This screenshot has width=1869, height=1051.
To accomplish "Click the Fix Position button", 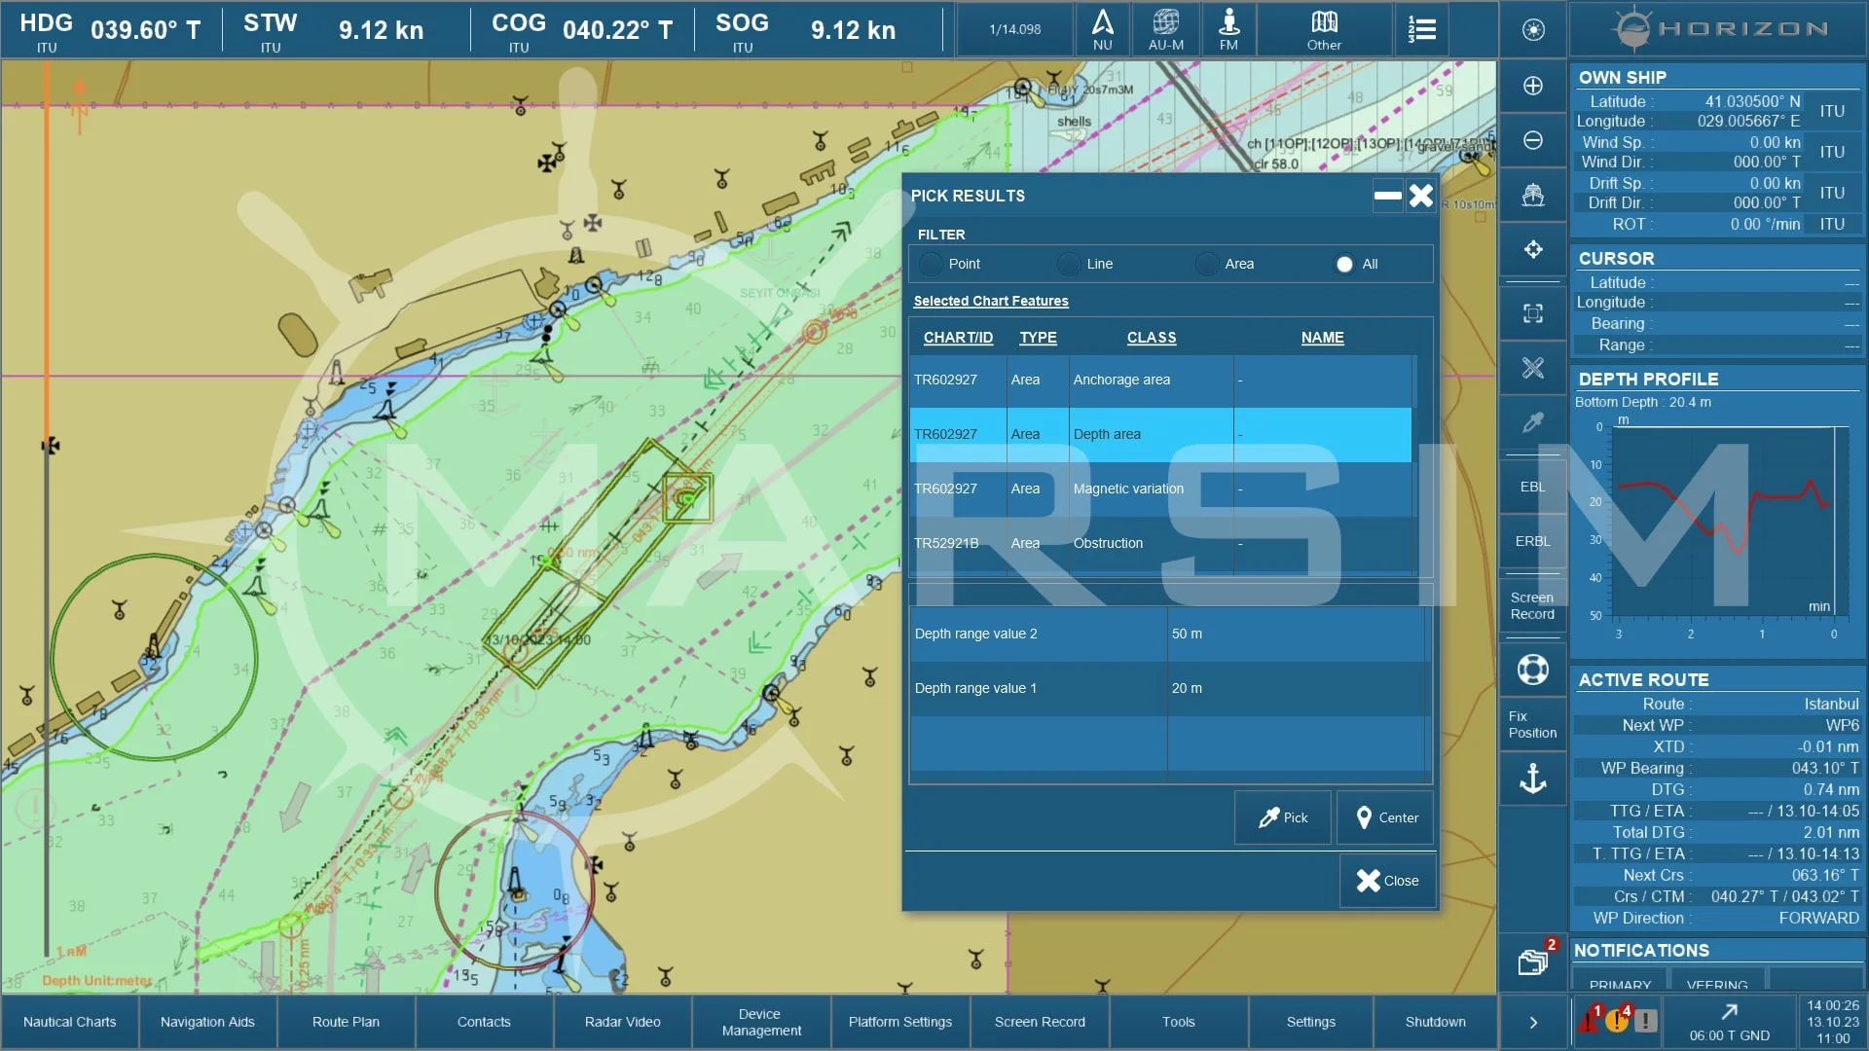I will pos(1533,724).
